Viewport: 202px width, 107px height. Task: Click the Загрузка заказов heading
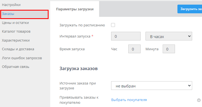[78, 68]
